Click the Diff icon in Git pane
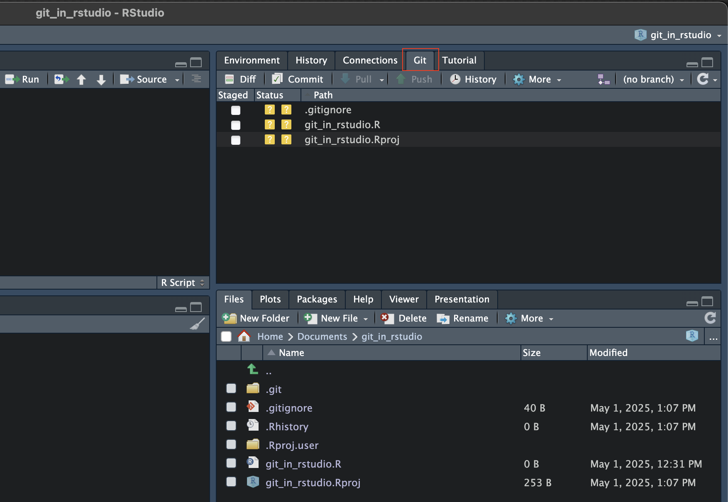728x502 pixels. coord(229,79)
